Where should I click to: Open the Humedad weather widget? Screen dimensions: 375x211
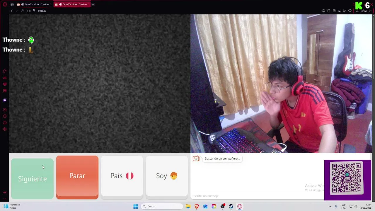(12, 206)
